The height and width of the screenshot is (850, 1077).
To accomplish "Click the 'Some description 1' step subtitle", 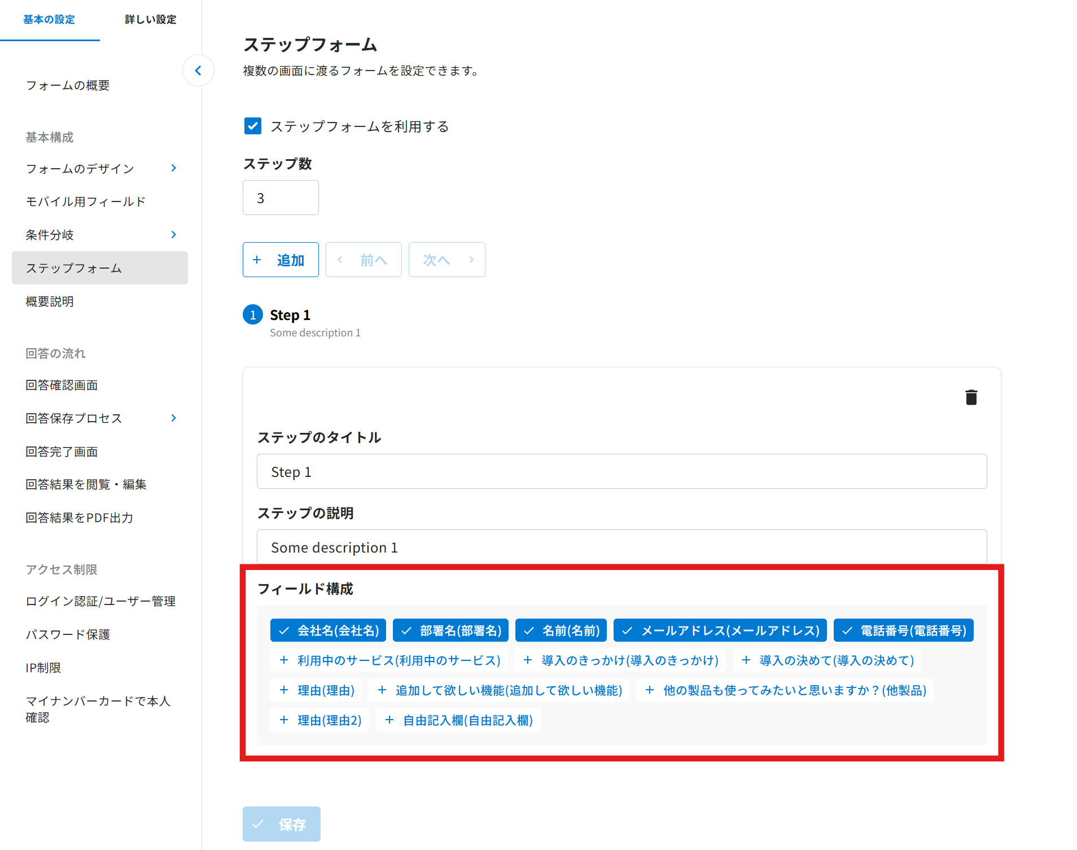I will (x=315, y=333).
